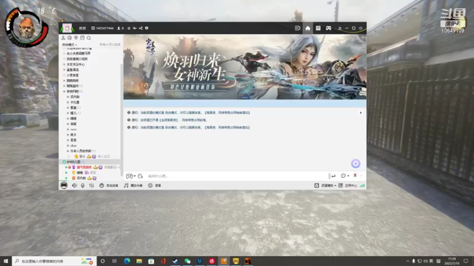Viewport: 474px width, 266px height.
Task: Click the send enter-key icon
Action: (x=333, y=176)
